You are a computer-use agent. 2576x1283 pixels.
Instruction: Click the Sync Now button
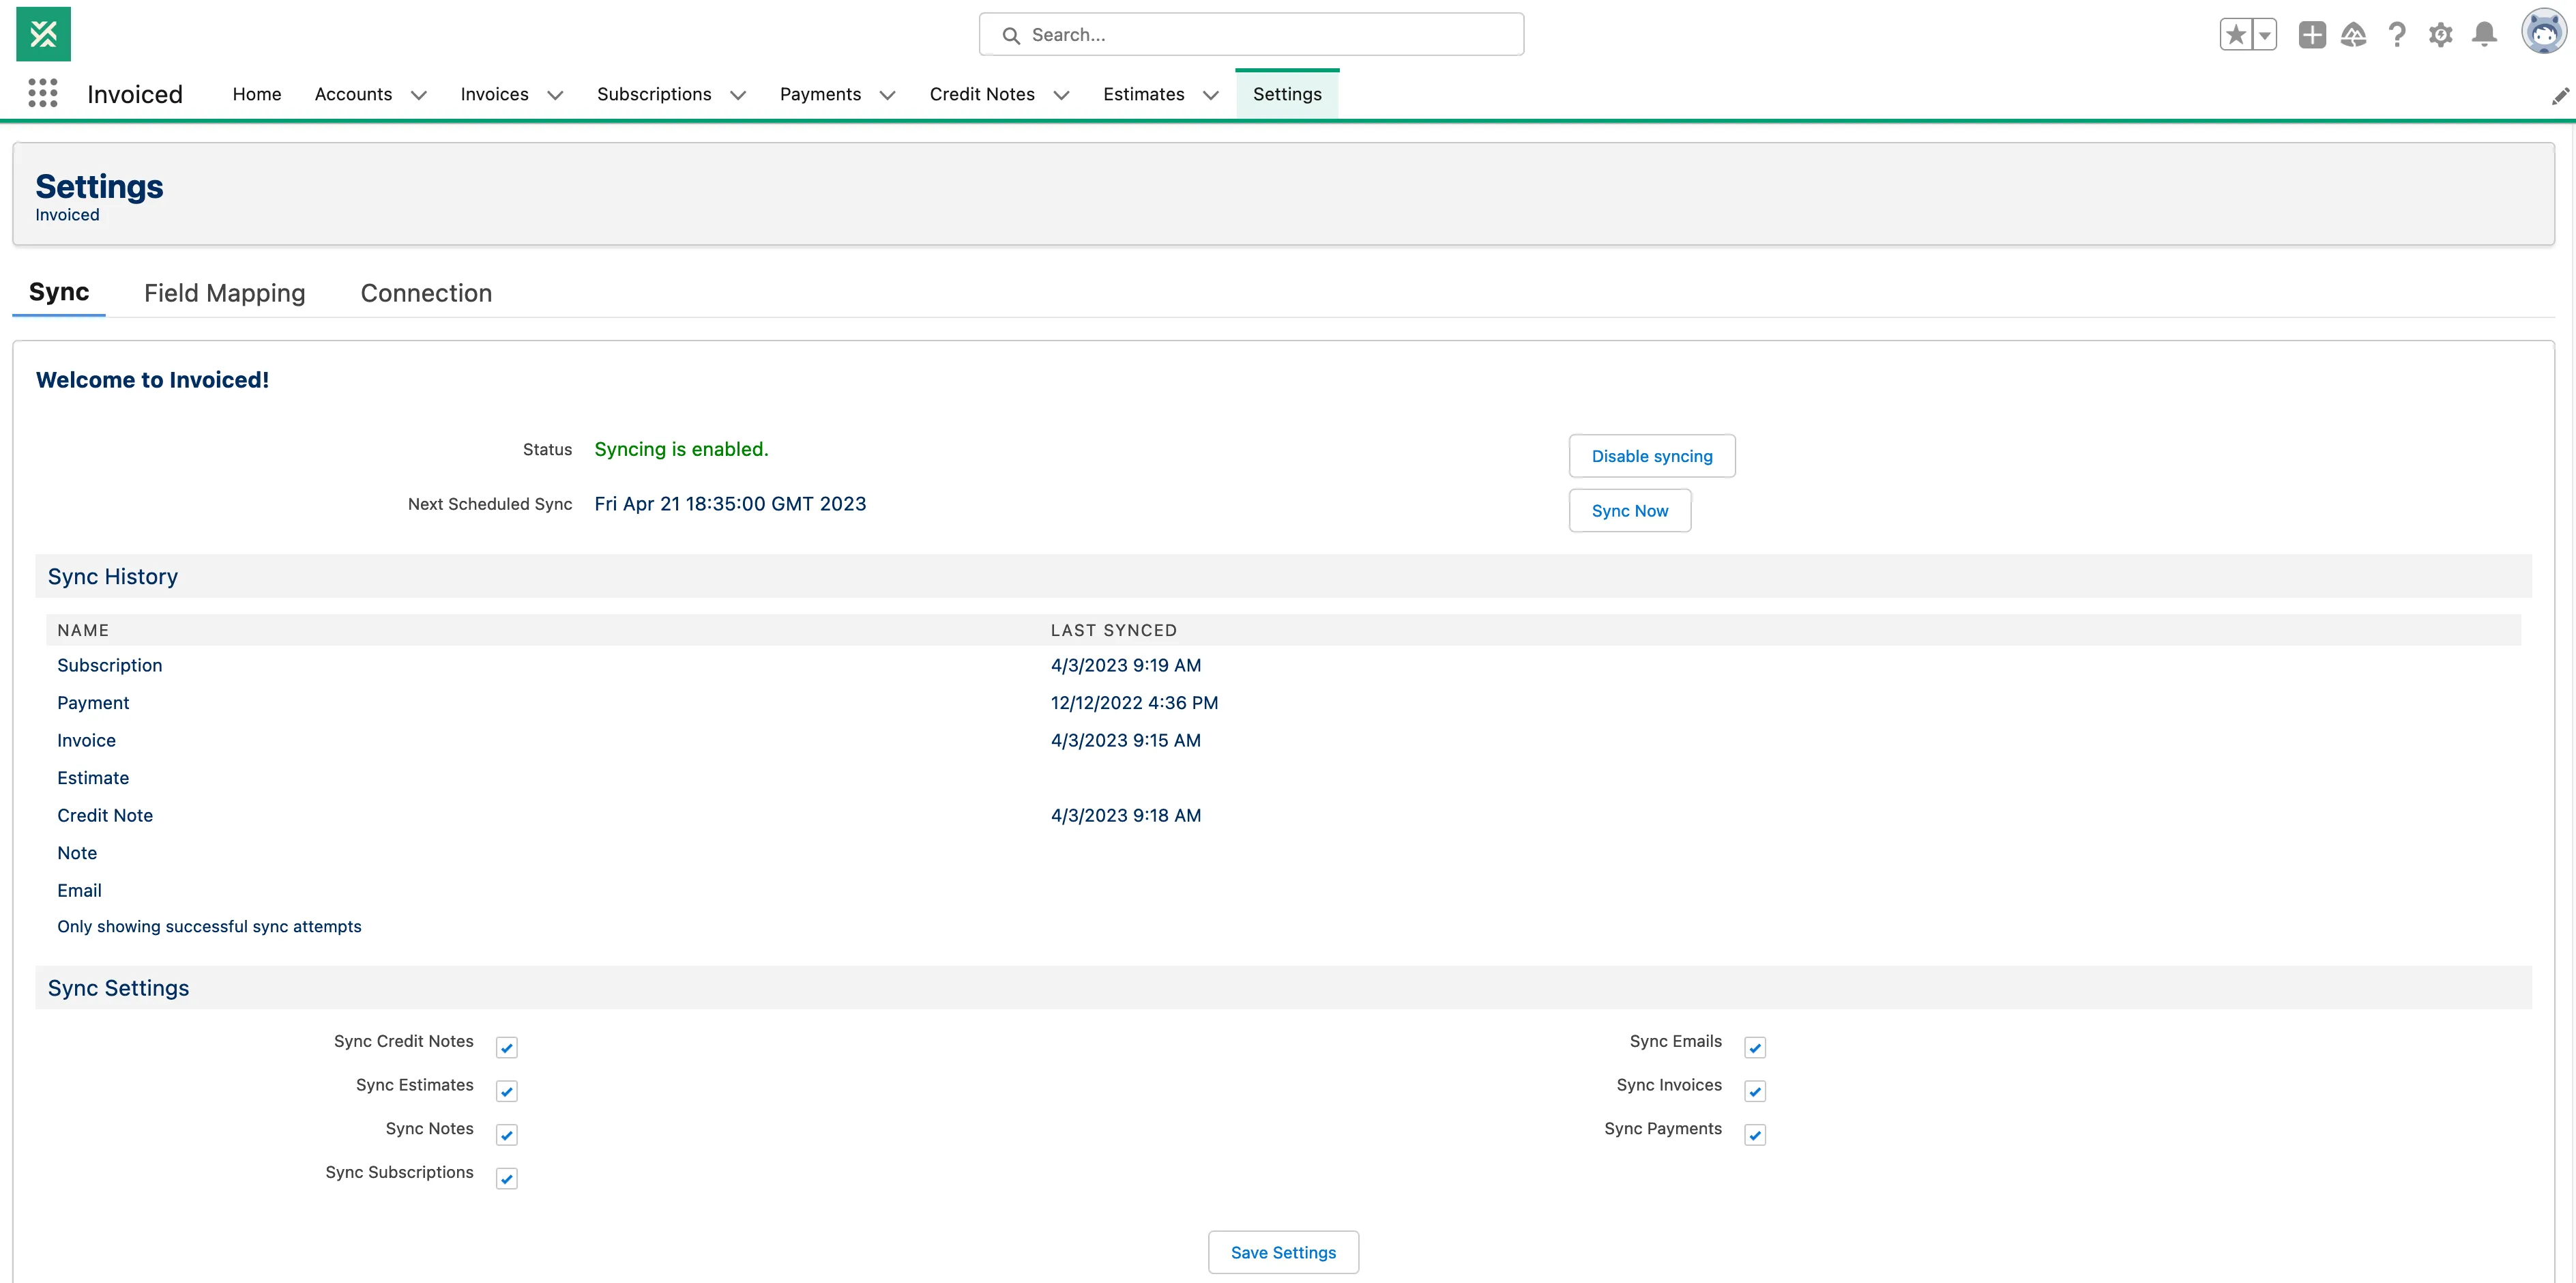(x=1630, y=511)
